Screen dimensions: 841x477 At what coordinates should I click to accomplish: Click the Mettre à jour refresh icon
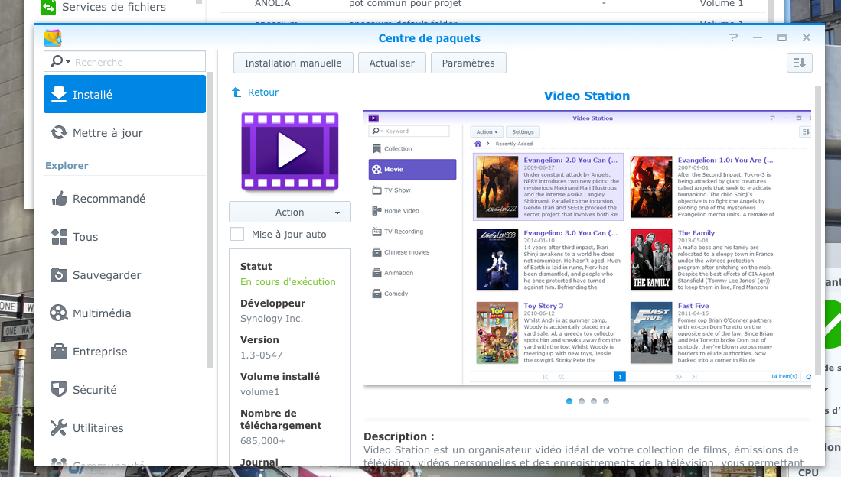point(59,132)
